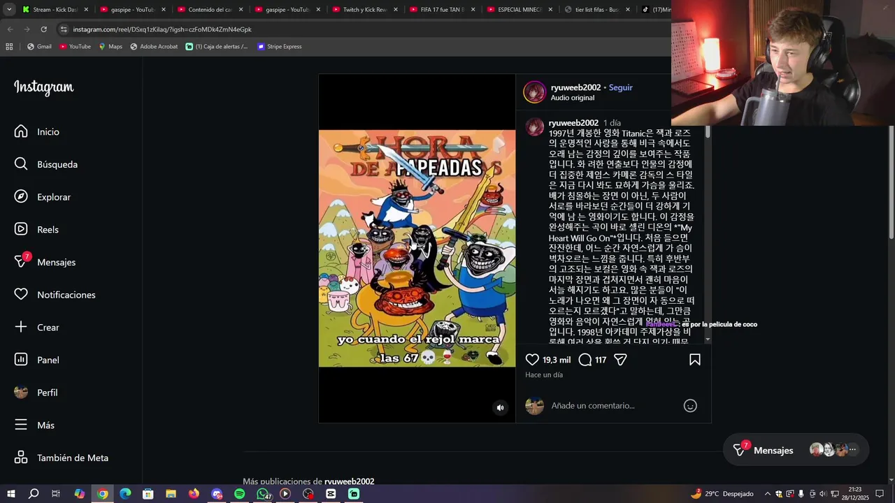
Task: Click the 19,3 mil likes count
Action: point(557,360)
